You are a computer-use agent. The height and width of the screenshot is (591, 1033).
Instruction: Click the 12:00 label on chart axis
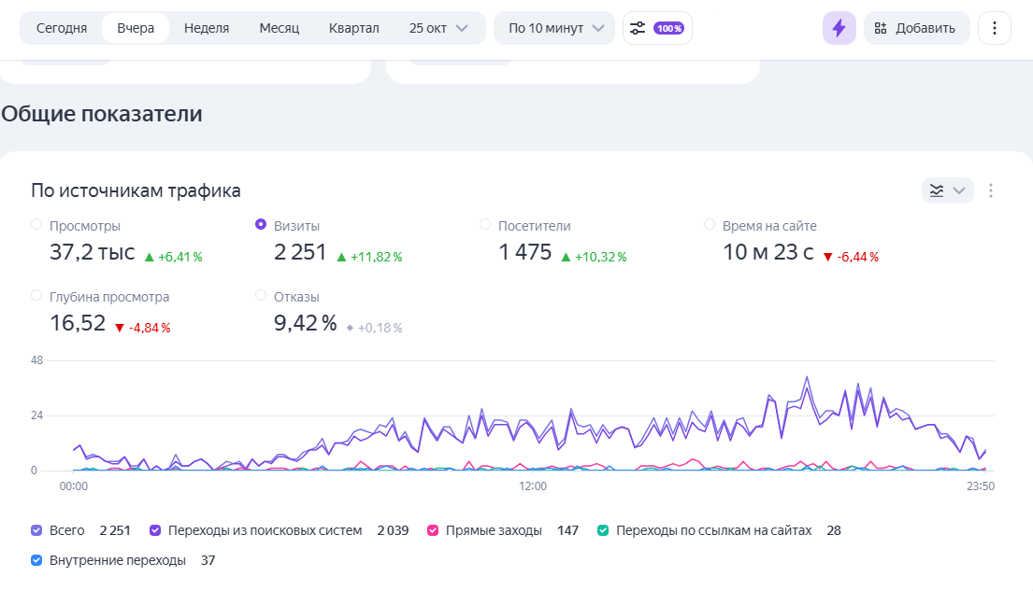coord(533,486)
